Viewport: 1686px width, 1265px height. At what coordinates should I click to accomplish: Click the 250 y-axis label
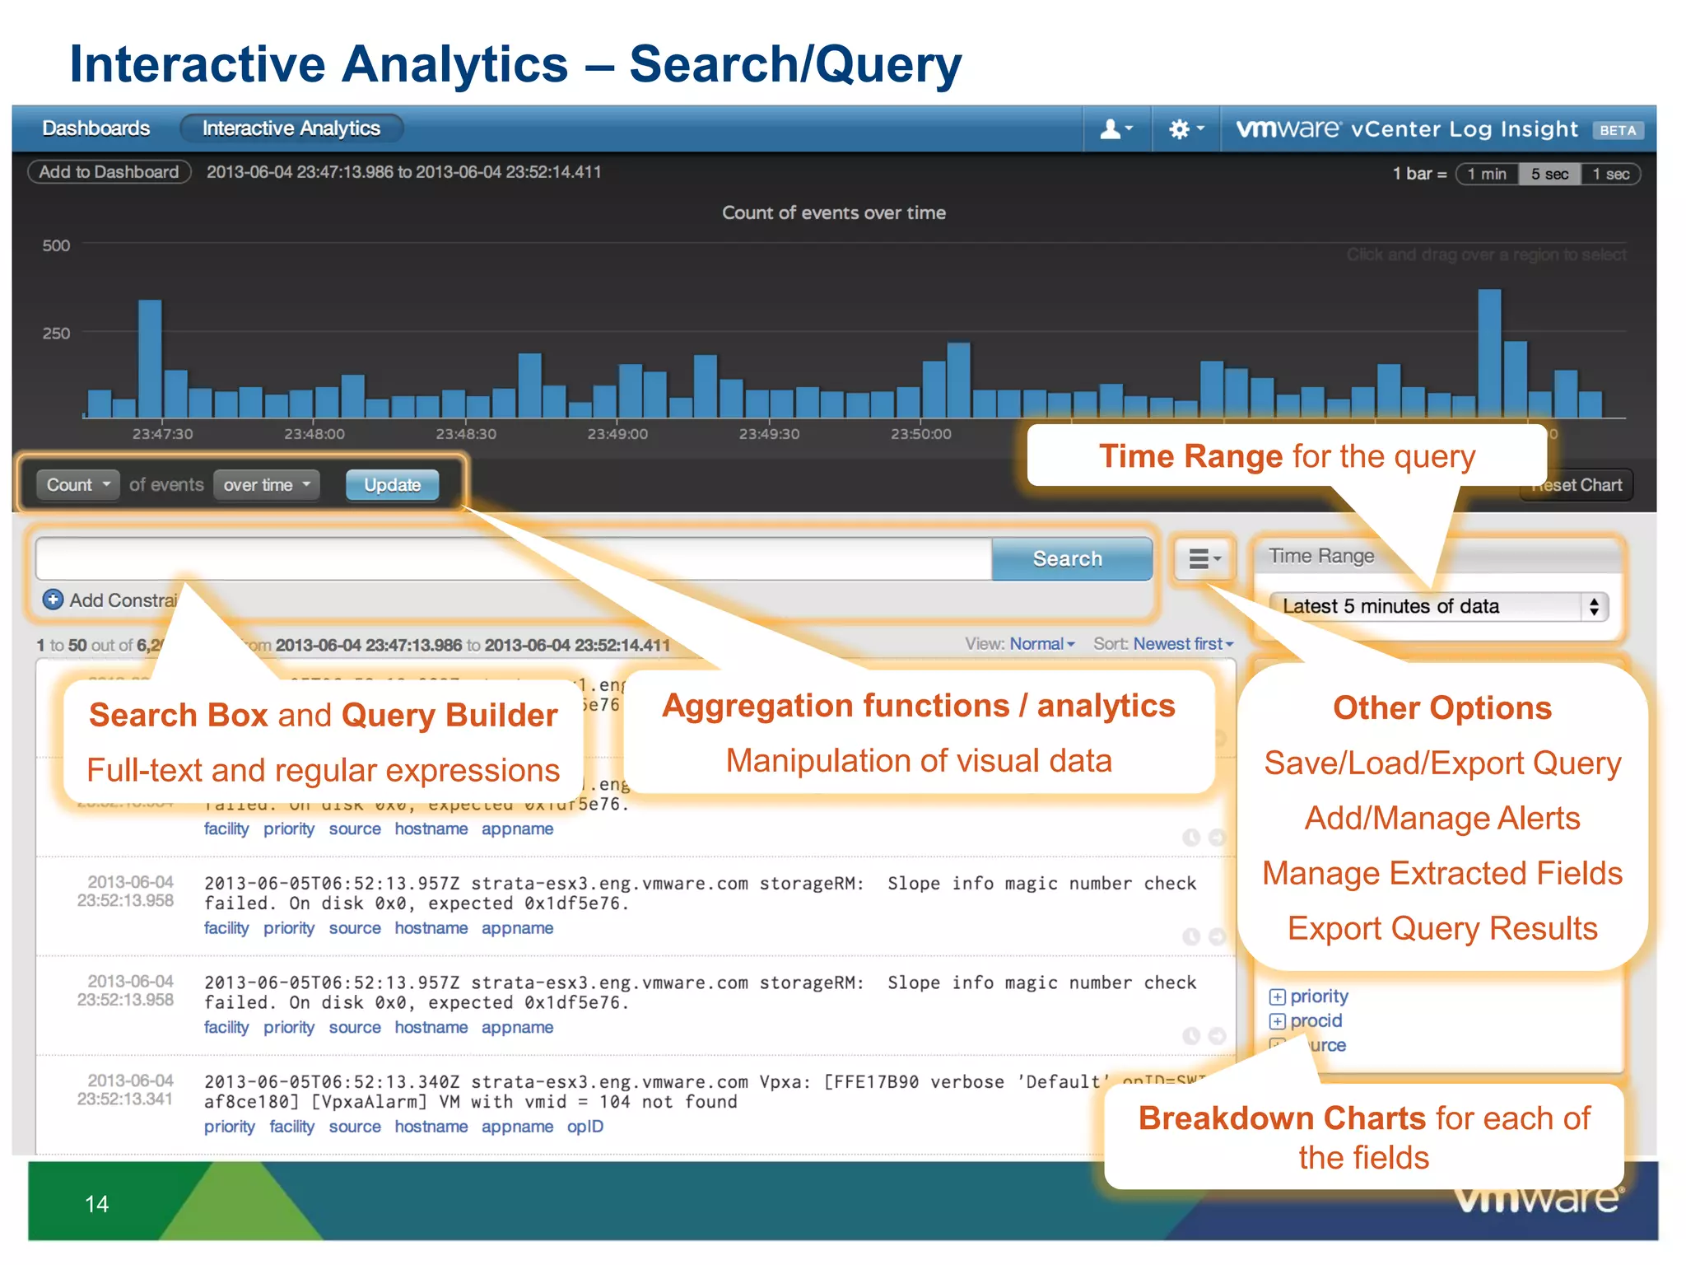pyautogui.click(x=56, y=334)
